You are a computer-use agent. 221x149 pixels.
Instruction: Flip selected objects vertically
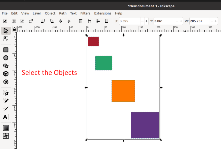pos(69,21)
